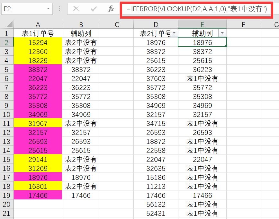The width and height of the screenshot is (279, 219).
Task: Select cell 34715 in column D
Action: 156,123
